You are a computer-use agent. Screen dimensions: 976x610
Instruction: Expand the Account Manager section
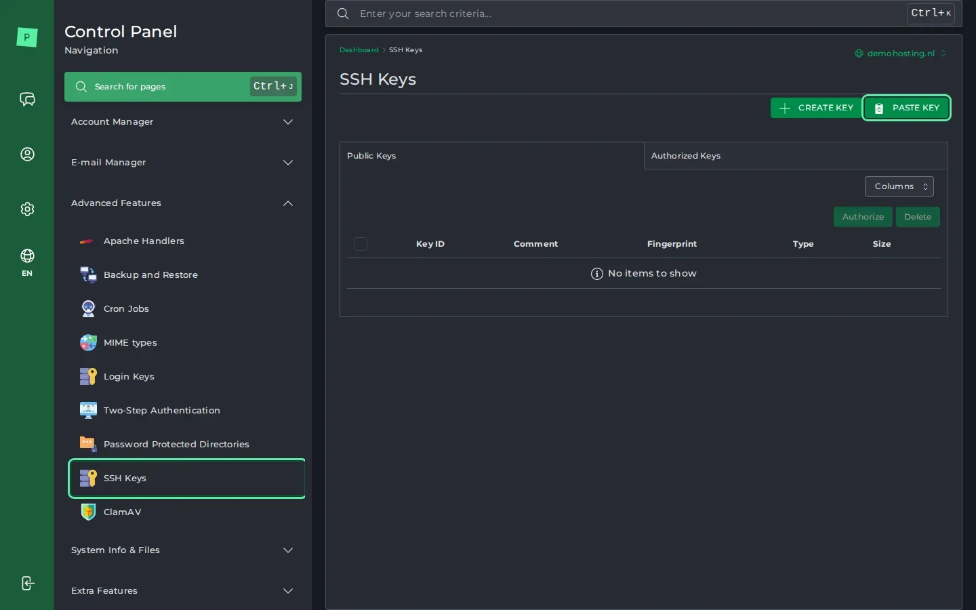coord(183,122)
